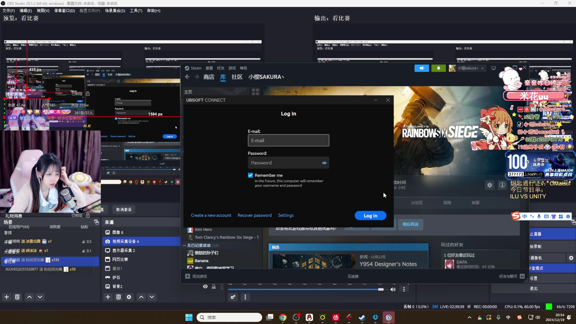Screen dimensions: 576x324
Task: Click Log in button in Ubisoft Connect
Action: (x=370, y=216)
